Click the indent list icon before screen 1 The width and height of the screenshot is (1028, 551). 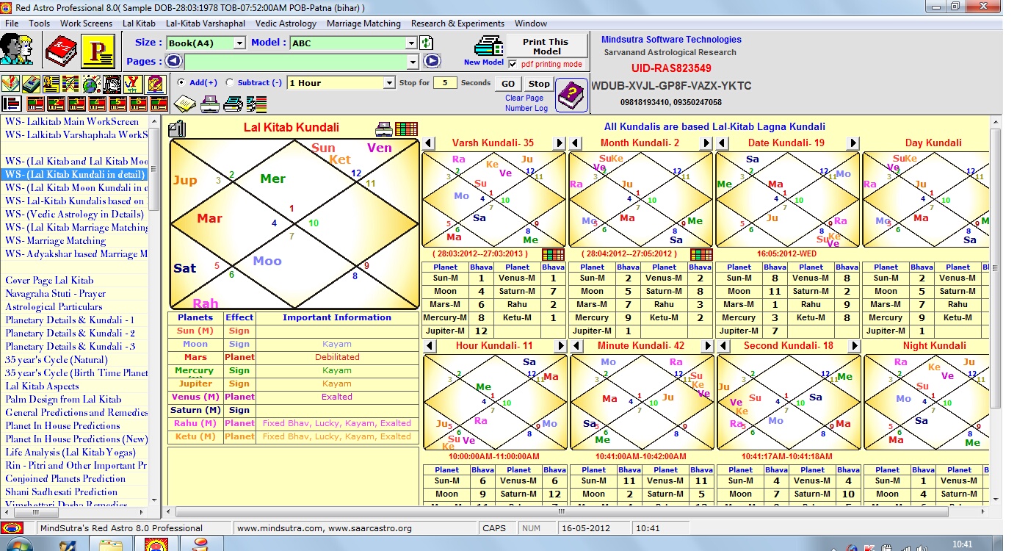[12, 104]
